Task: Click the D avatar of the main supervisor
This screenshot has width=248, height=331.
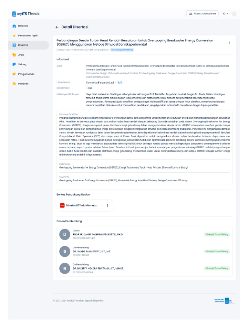Action: (65, 234)
